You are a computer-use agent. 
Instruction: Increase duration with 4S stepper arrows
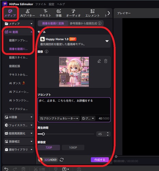pos(107,133)
